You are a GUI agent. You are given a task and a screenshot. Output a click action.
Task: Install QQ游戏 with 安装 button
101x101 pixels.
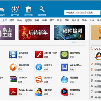coord(46,94)
